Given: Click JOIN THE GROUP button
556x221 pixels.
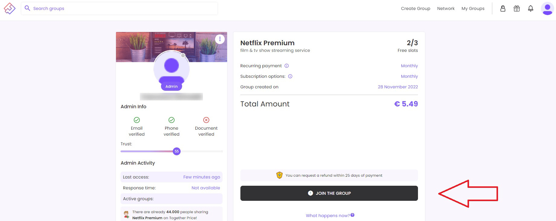Looking at the screenshot, I should 329,193.
